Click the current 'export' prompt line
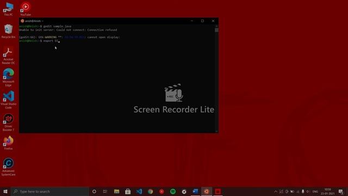 click(40, 41)
